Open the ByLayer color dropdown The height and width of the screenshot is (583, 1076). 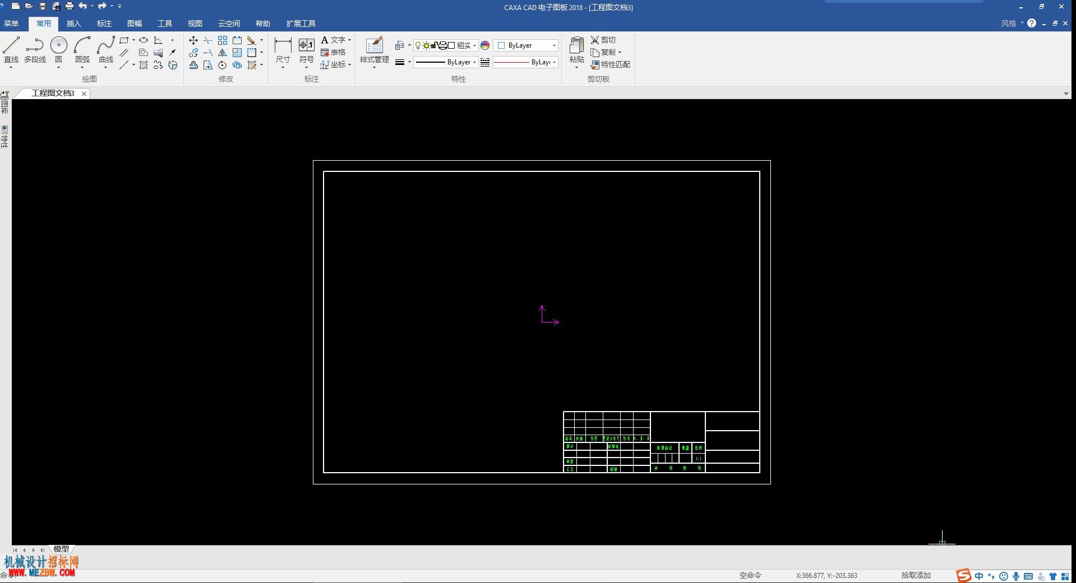tap(554, 45)
